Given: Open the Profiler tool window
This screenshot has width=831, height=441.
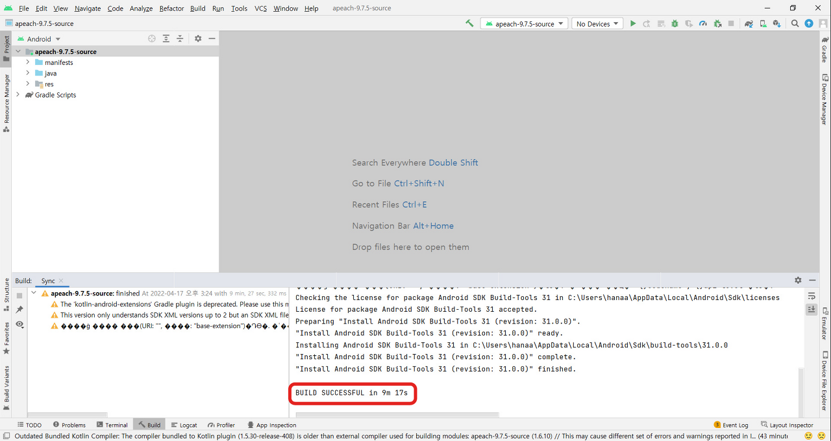Looking at the screenshot, I should point(221,425).
